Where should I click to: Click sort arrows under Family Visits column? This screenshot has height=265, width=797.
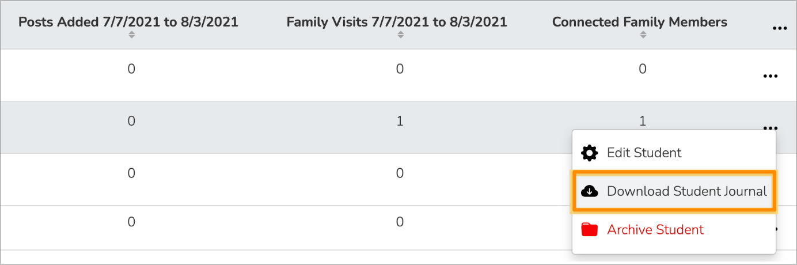(x=400, y=35)
